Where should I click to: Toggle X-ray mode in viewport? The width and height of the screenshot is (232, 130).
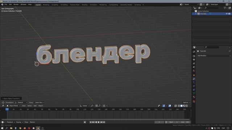tap(175, 106)
